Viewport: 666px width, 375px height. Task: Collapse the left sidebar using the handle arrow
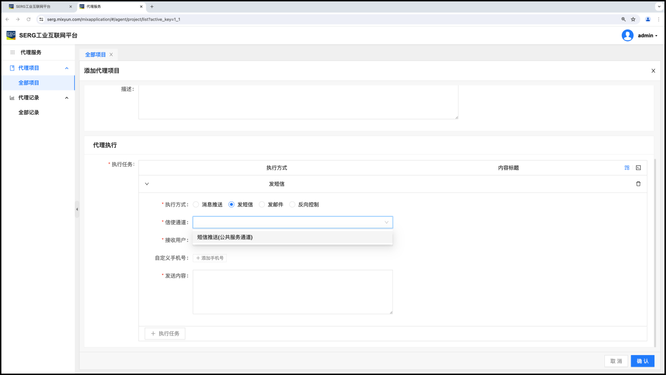click(77, 209)
